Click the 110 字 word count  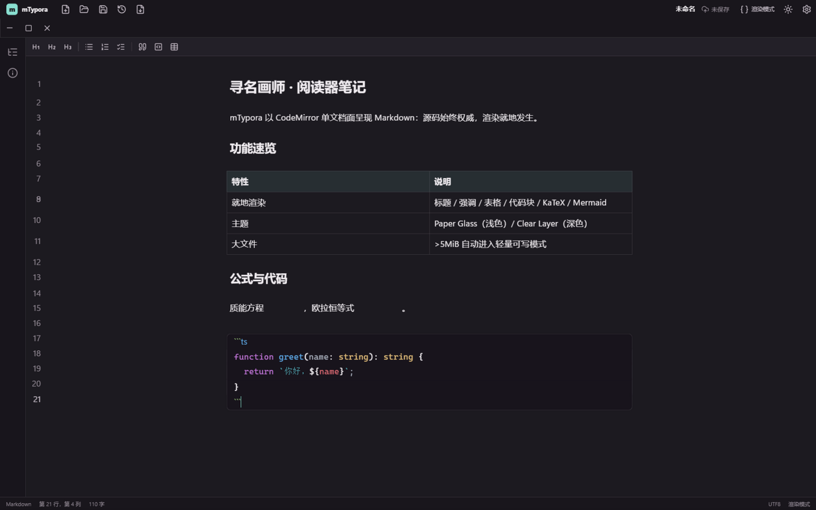(x=96, y=504)
